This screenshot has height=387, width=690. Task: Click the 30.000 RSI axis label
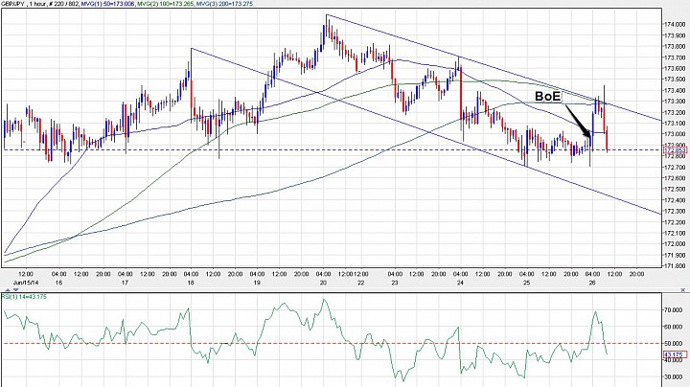coord(674,376)
